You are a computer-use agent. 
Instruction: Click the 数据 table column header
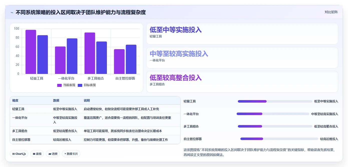pos(56,101)
